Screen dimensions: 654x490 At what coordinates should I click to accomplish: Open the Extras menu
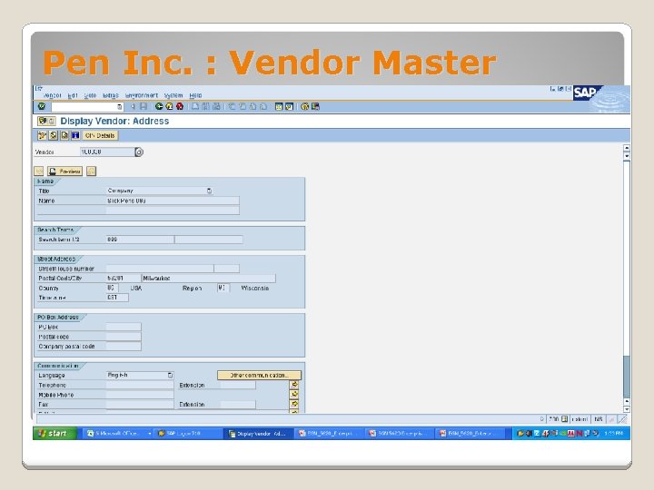point(111,95)
